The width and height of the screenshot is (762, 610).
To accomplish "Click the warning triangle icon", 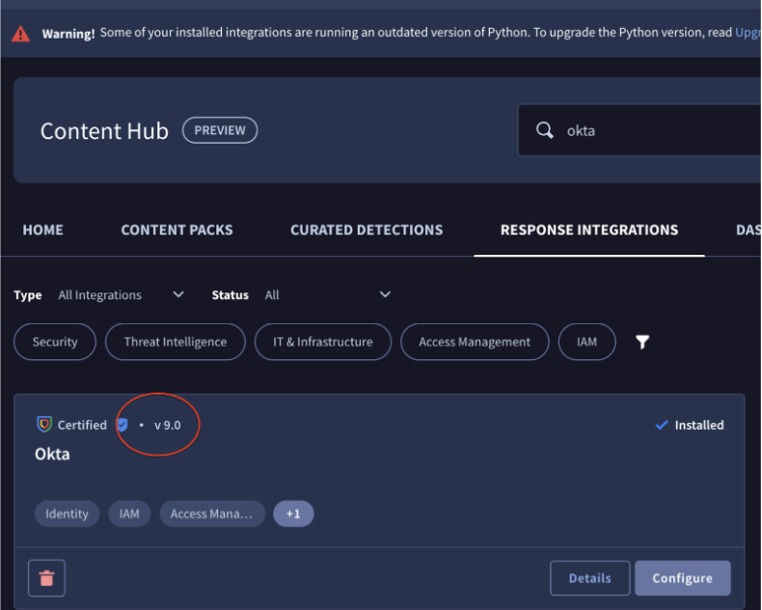I will pyautogui.click(x=21, y=34).
